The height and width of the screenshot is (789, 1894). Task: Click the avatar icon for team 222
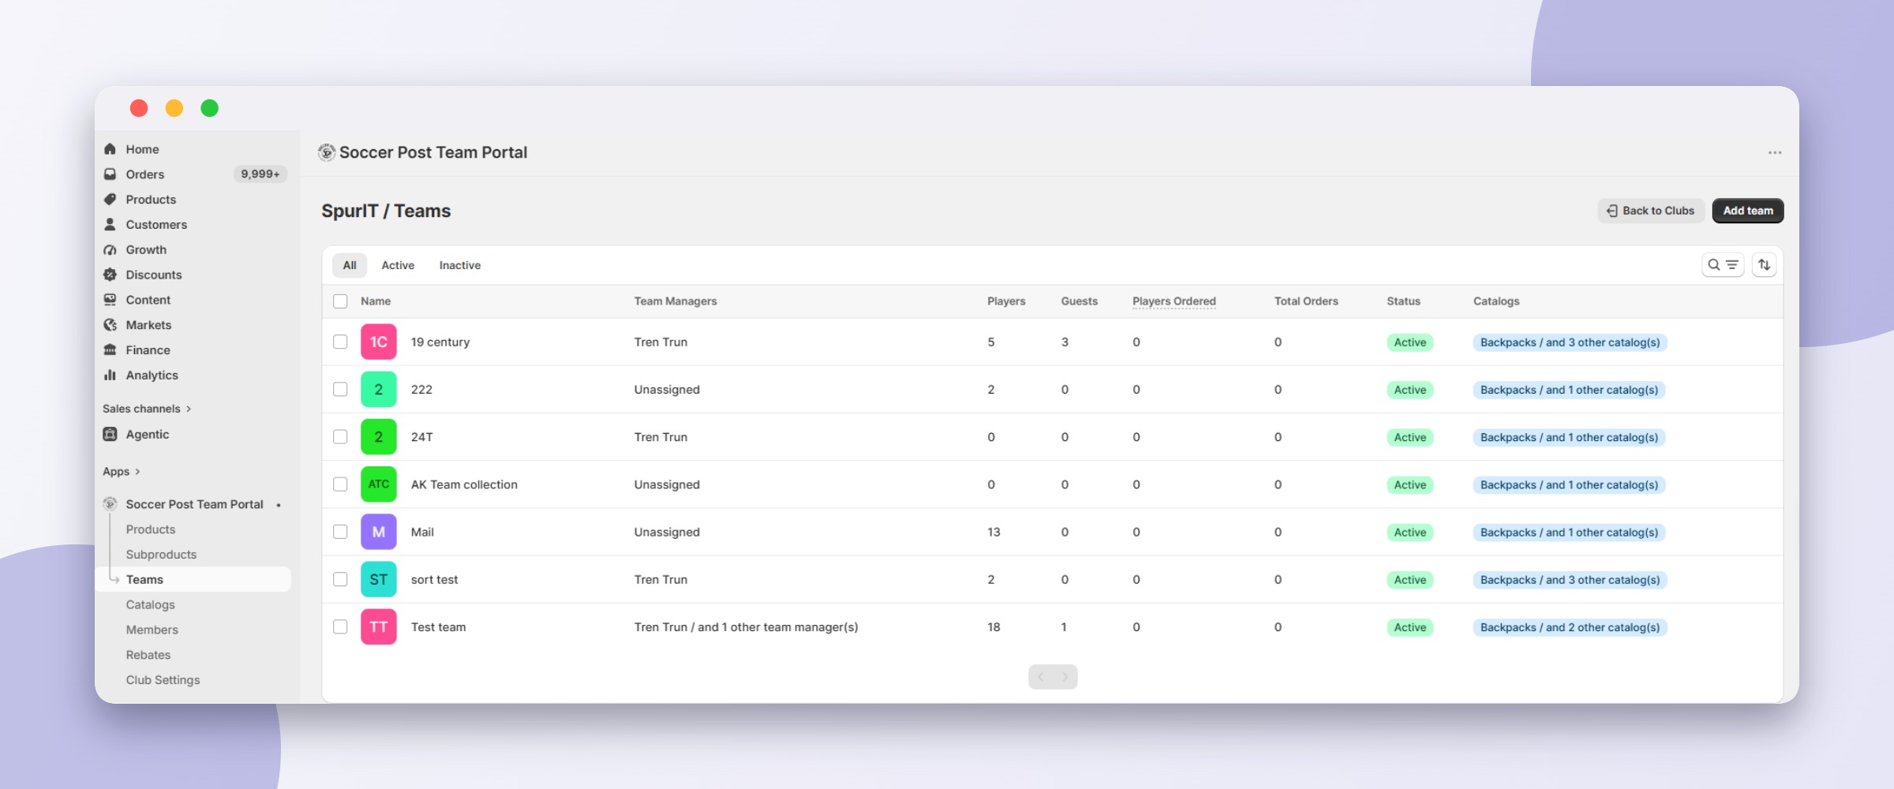379,389
